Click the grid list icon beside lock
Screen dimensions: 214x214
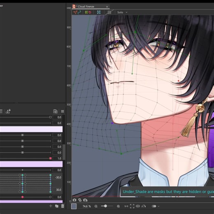[x=1, y=111]
